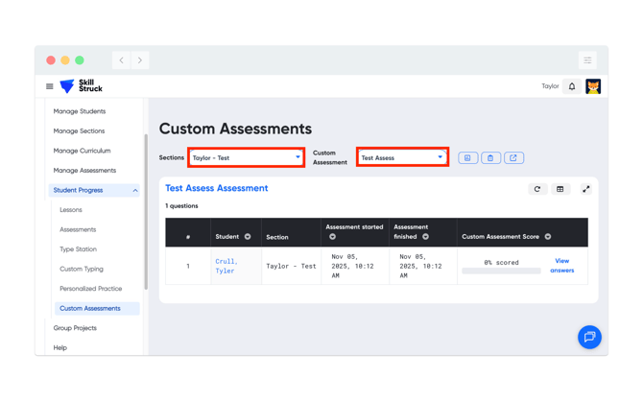
Task: Open the Sections dropdown showing Taylor - Test
Action: pyautogui.click(x=246, y=157)
